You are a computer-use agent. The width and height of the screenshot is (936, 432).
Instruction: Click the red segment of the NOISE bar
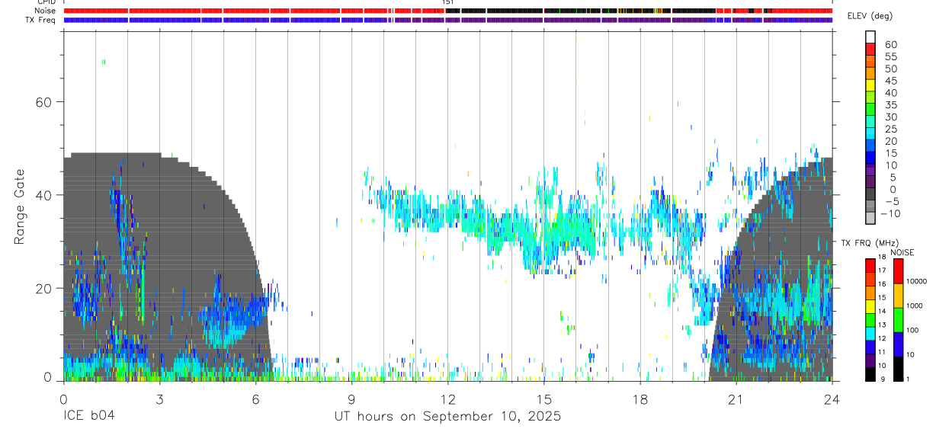[898, 270]
